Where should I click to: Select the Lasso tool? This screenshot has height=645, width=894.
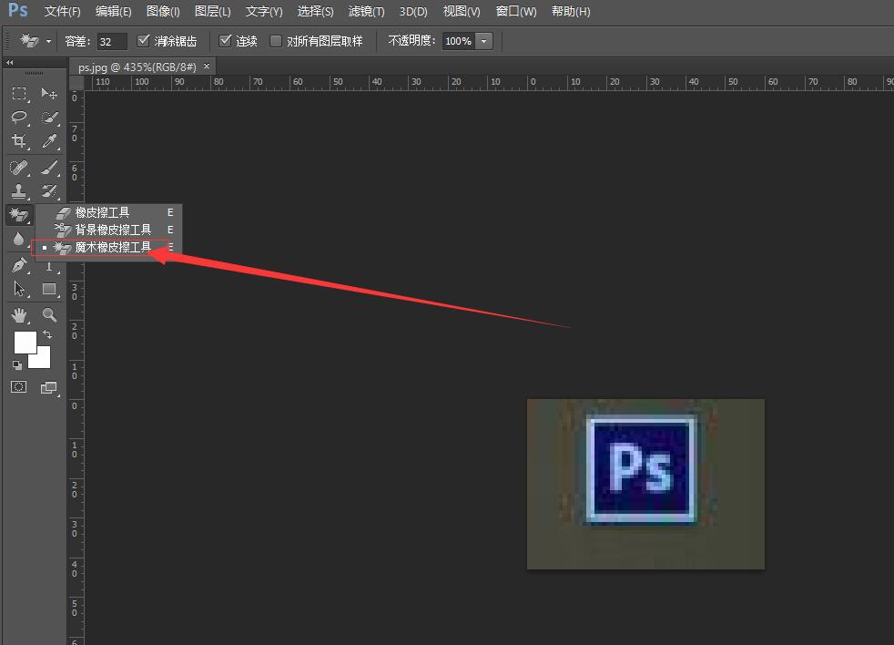tap(19, 118)
